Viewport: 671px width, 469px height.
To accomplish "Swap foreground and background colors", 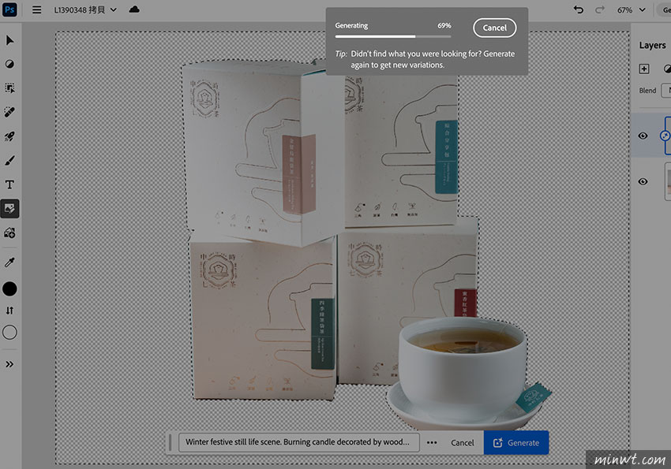I will coord(9,310).
